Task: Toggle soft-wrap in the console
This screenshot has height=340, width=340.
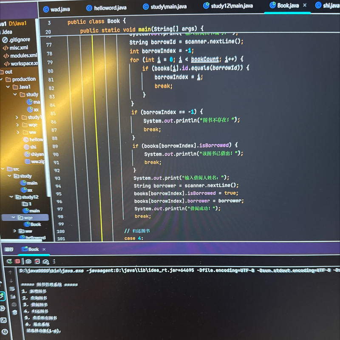Action: click(x=12, y=289)
